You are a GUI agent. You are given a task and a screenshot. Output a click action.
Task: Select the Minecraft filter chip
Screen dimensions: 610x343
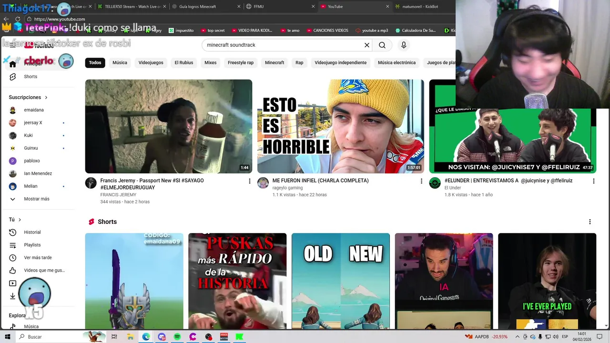click(274, 63)
